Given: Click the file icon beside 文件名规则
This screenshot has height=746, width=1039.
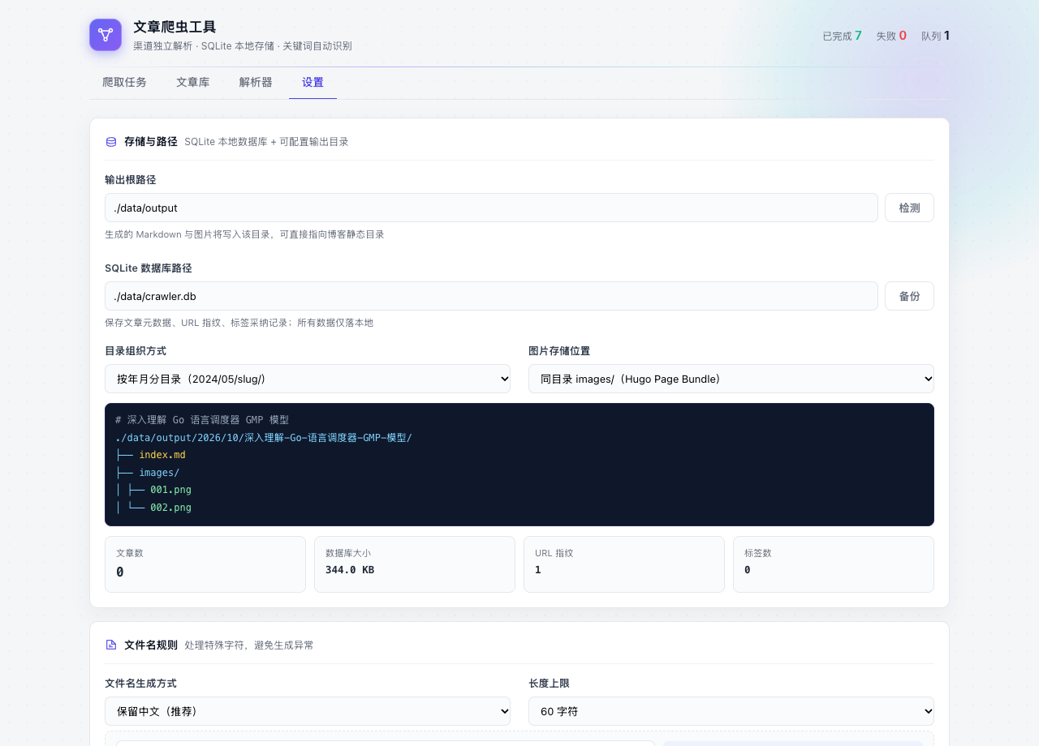Looking at the screenshot, I should click(111, 645).
